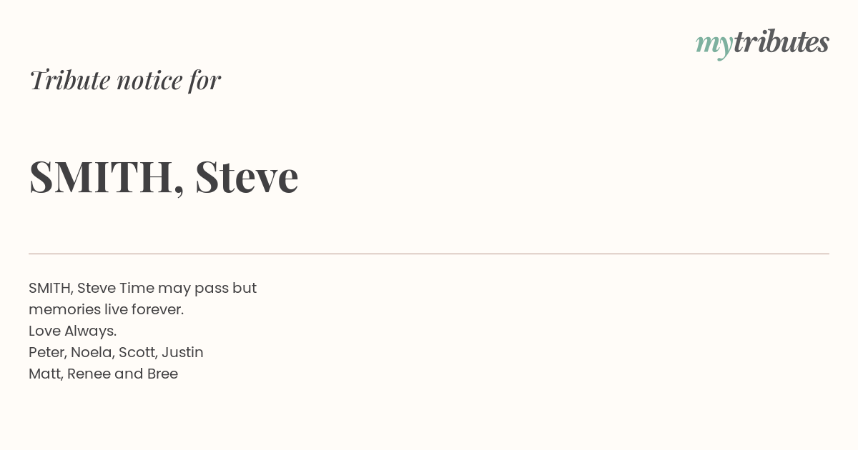
Task: Click the name "Renee"
Action: [88, 374]
